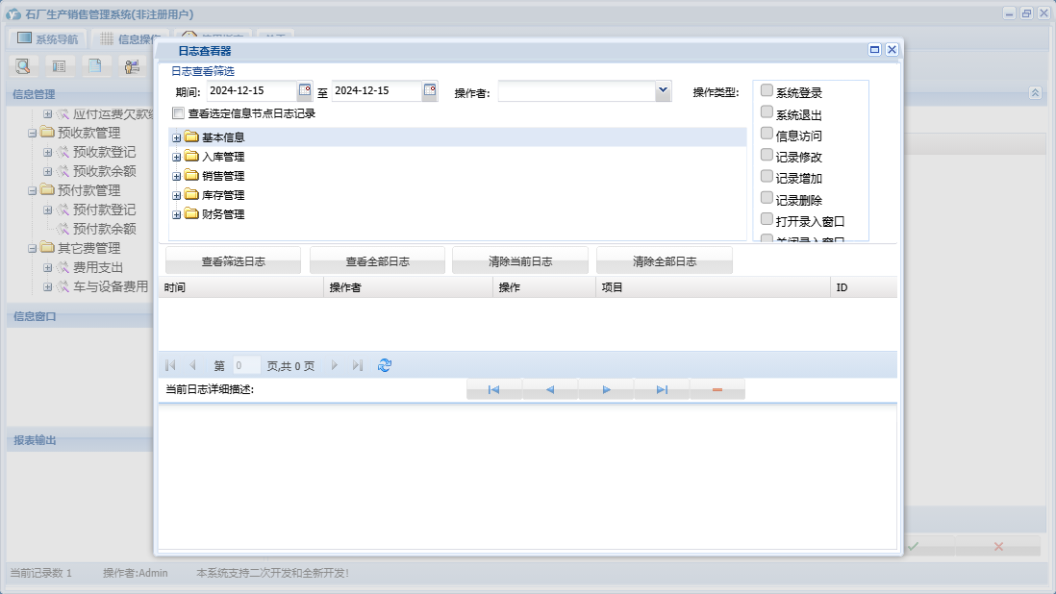
Task: Click 查看筛选日志 button
Action: point(233,261)
